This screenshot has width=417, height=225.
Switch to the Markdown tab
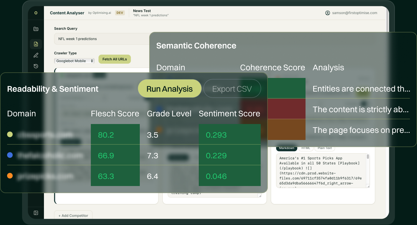click(x=287, y=148)
